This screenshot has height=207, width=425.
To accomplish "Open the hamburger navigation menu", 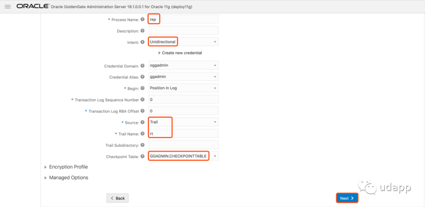I will coord(7,7).
